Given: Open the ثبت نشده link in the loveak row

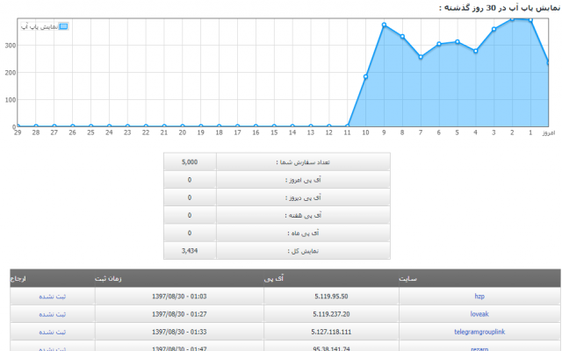Looking at the screenshot, I should click(53, 314).
